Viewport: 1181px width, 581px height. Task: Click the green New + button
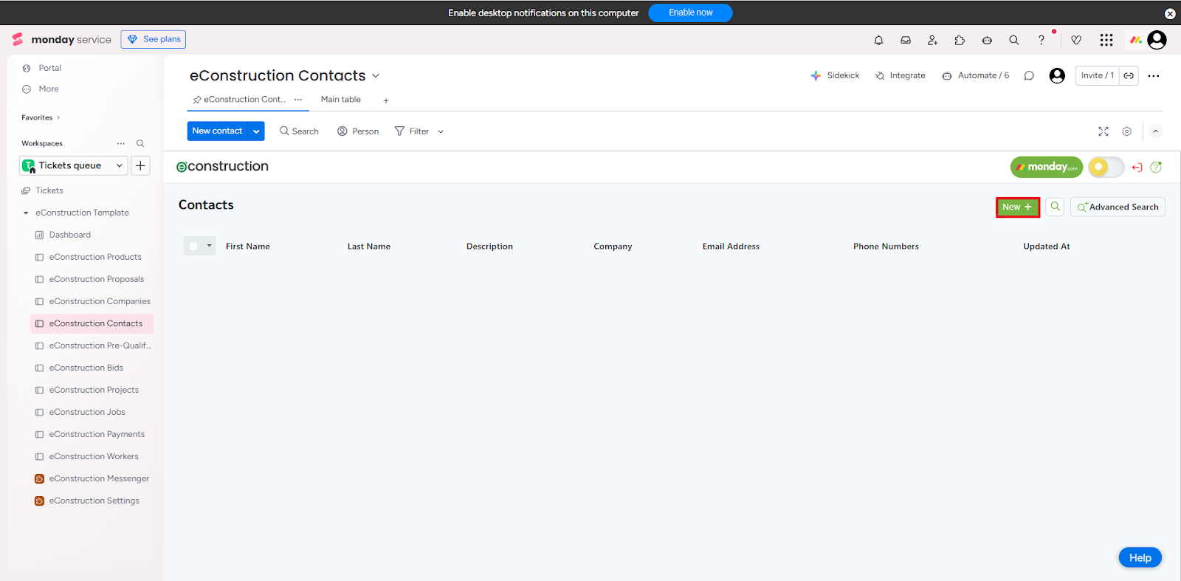tap(1017, 207)
